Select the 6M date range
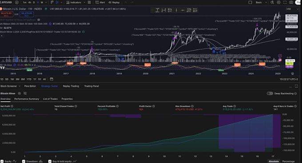This screenshot has height=163, width=302. coord(23,79)
